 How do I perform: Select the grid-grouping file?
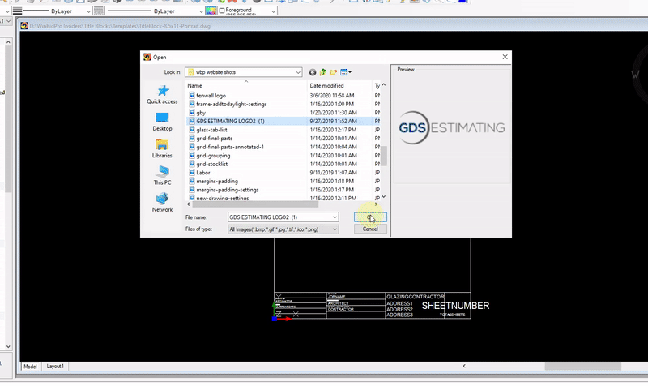213,156
